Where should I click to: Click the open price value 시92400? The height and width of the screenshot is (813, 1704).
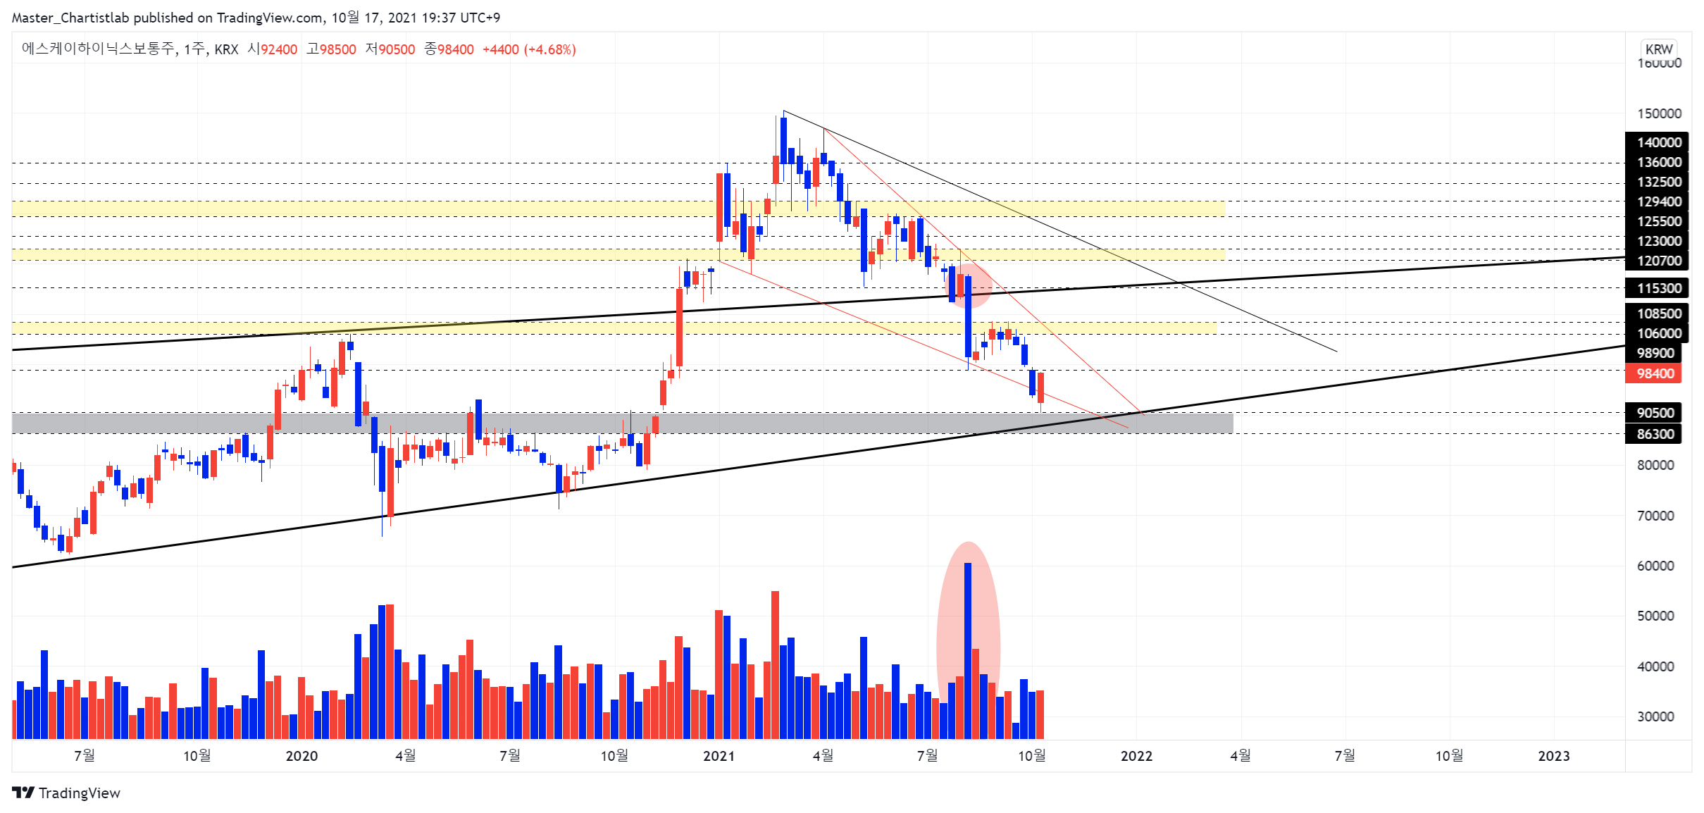click(272, 49)
